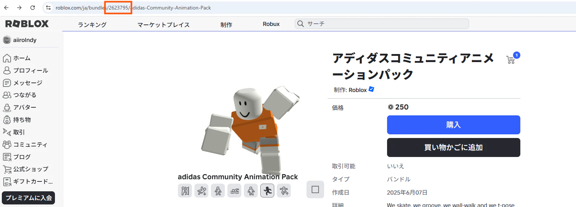Screen dimensions: 576x207
Task: Toggle the square view button beside animations
Action: point(315,189)
